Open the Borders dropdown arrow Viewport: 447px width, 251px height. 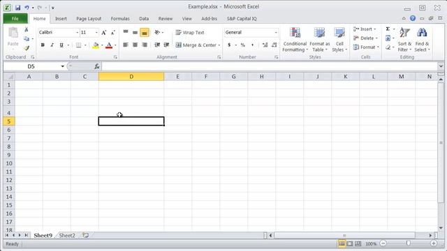tap(85, 45)
